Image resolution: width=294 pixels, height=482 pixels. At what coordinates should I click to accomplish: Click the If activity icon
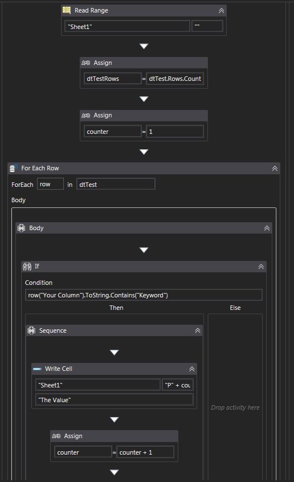click(27, 267)
